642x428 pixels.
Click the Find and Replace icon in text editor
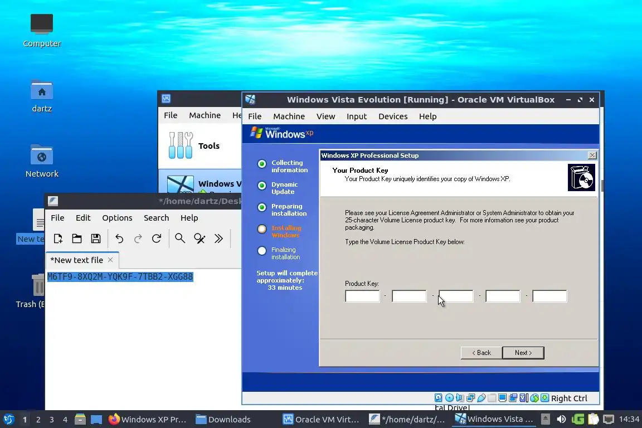tap(200, 239)
